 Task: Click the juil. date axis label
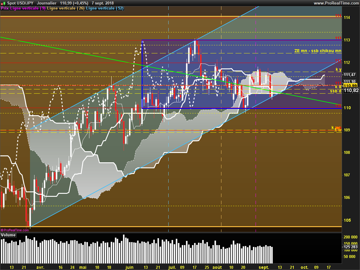point(172,267)
